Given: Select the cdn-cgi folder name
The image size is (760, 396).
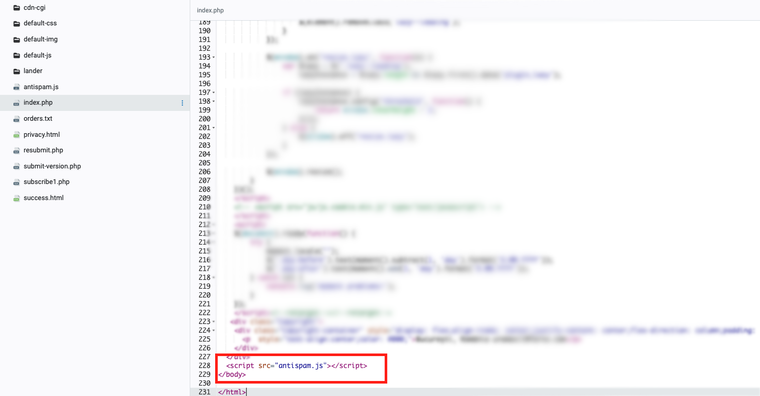Looking at the screenshot, I should click(x=35, y=8).
